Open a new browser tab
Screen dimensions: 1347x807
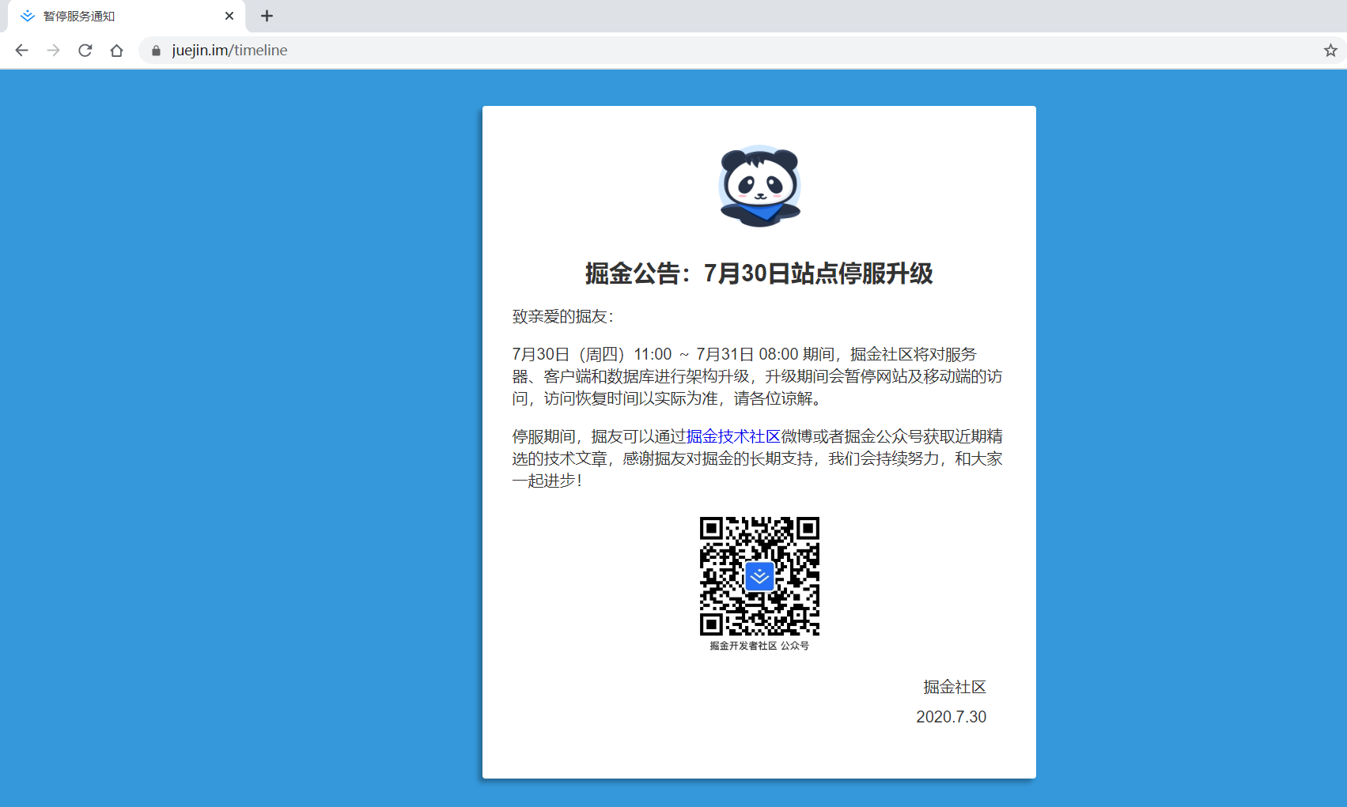(267, 16)
